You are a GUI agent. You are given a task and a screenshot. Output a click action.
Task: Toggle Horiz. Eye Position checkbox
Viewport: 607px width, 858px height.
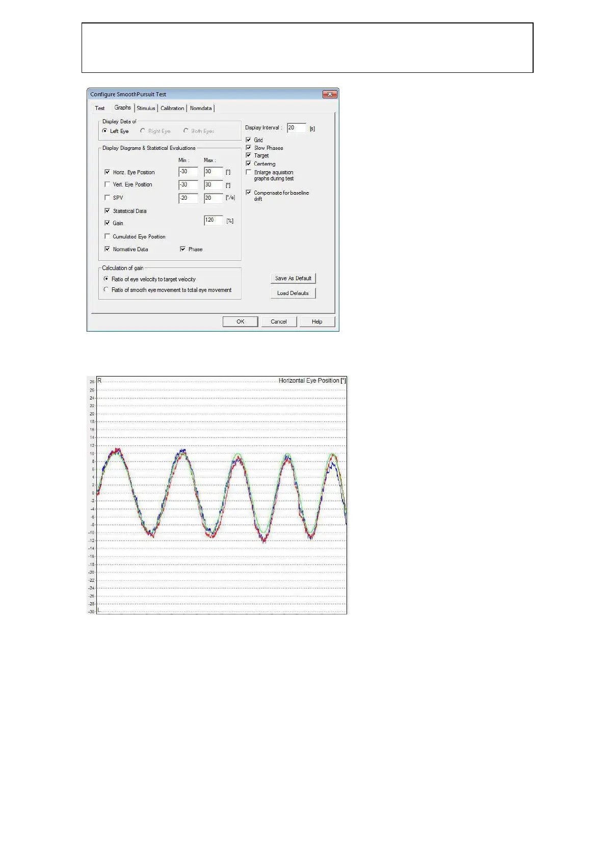tap(107, 172)
